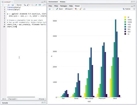Viewport: 137px width, 105px height.
Task: Toggle SI1 legend entry
Action: [127, 29]
